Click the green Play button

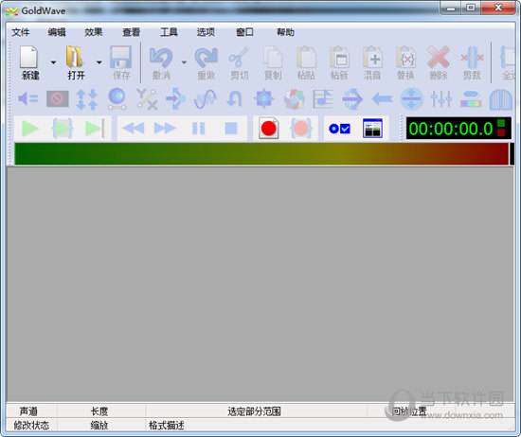coord(29,129)
